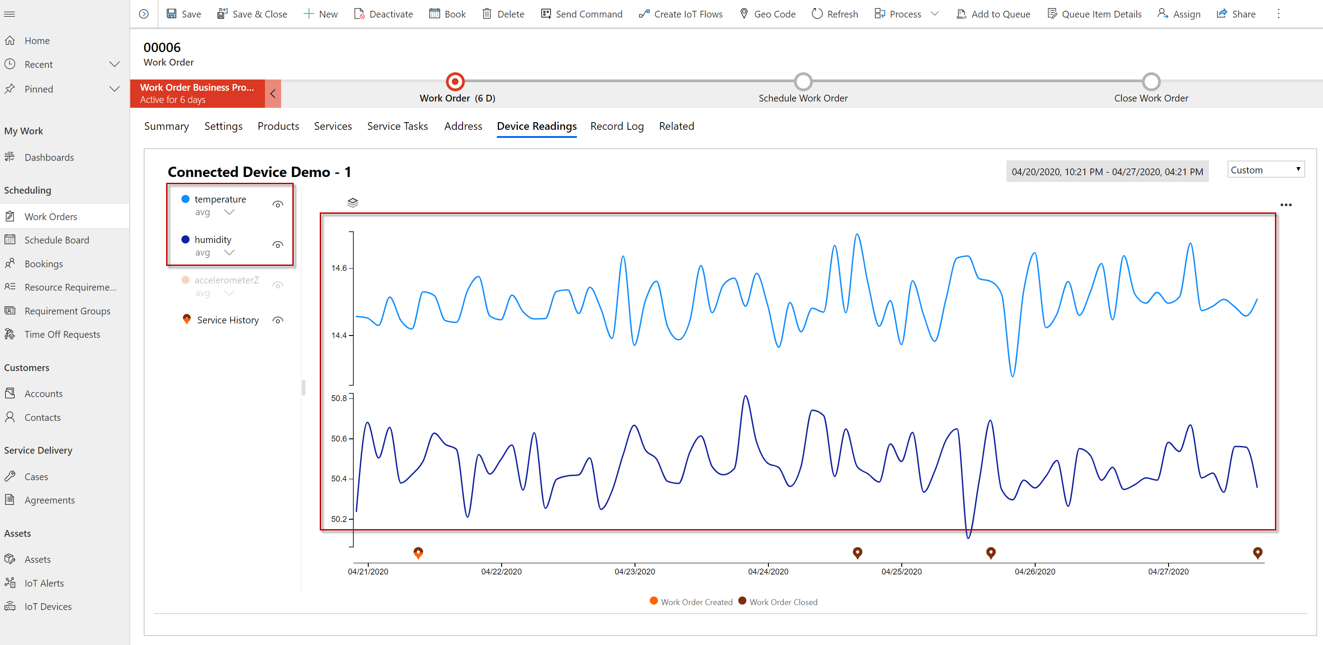Switch to the Summary tab

(167, 126)
